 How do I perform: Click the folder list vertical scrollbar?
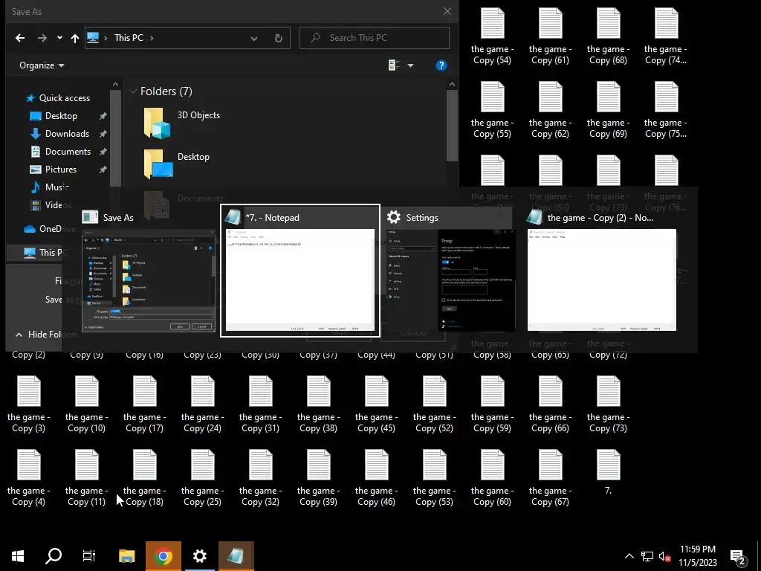coord(452,126)
